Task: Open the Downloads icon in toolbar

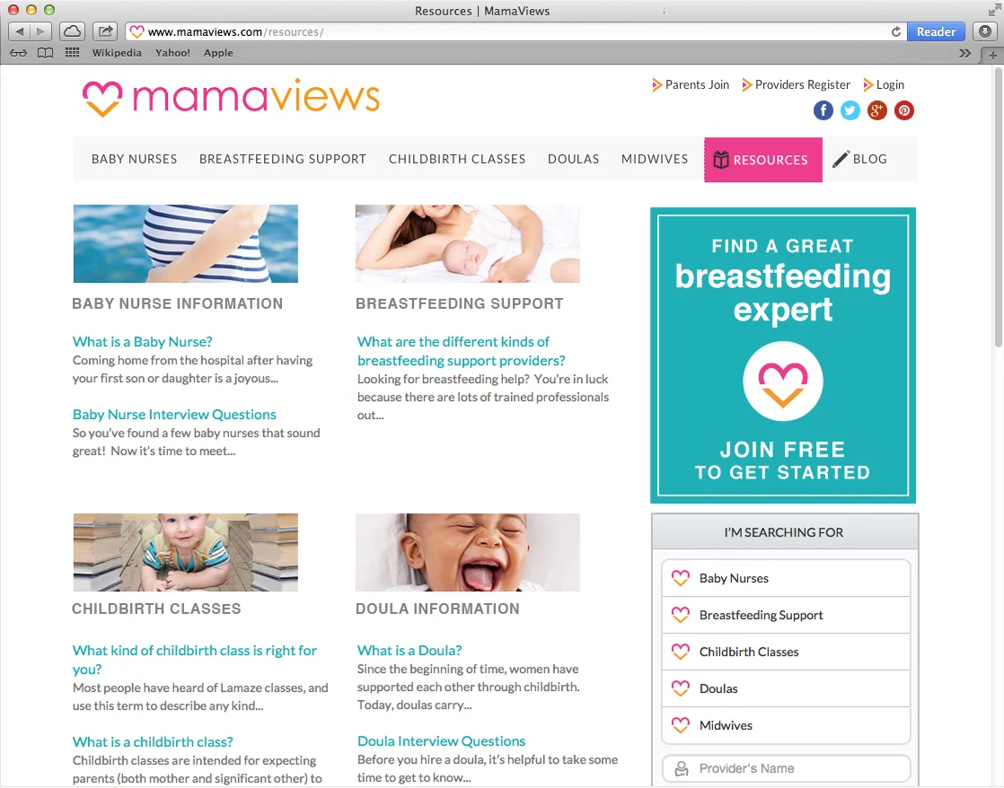Action: (985, 31)
